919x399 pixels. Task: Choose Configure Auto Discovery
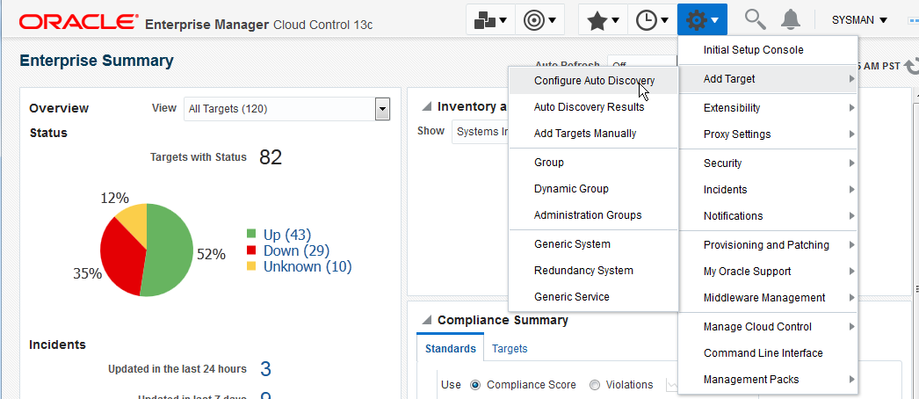(x=594, y=81)
